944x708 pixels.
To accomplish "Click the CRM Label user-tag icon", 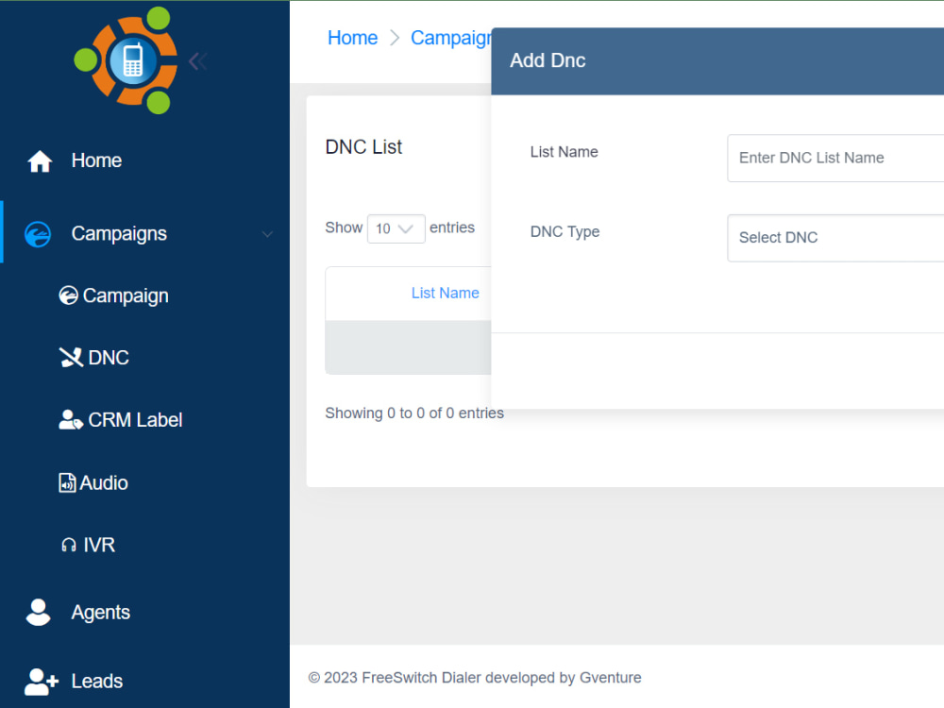I will click(x=71, y=420).
